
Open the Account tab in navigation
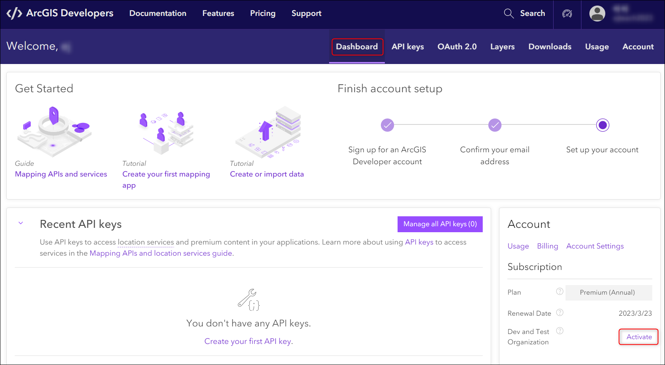point(638,47)
